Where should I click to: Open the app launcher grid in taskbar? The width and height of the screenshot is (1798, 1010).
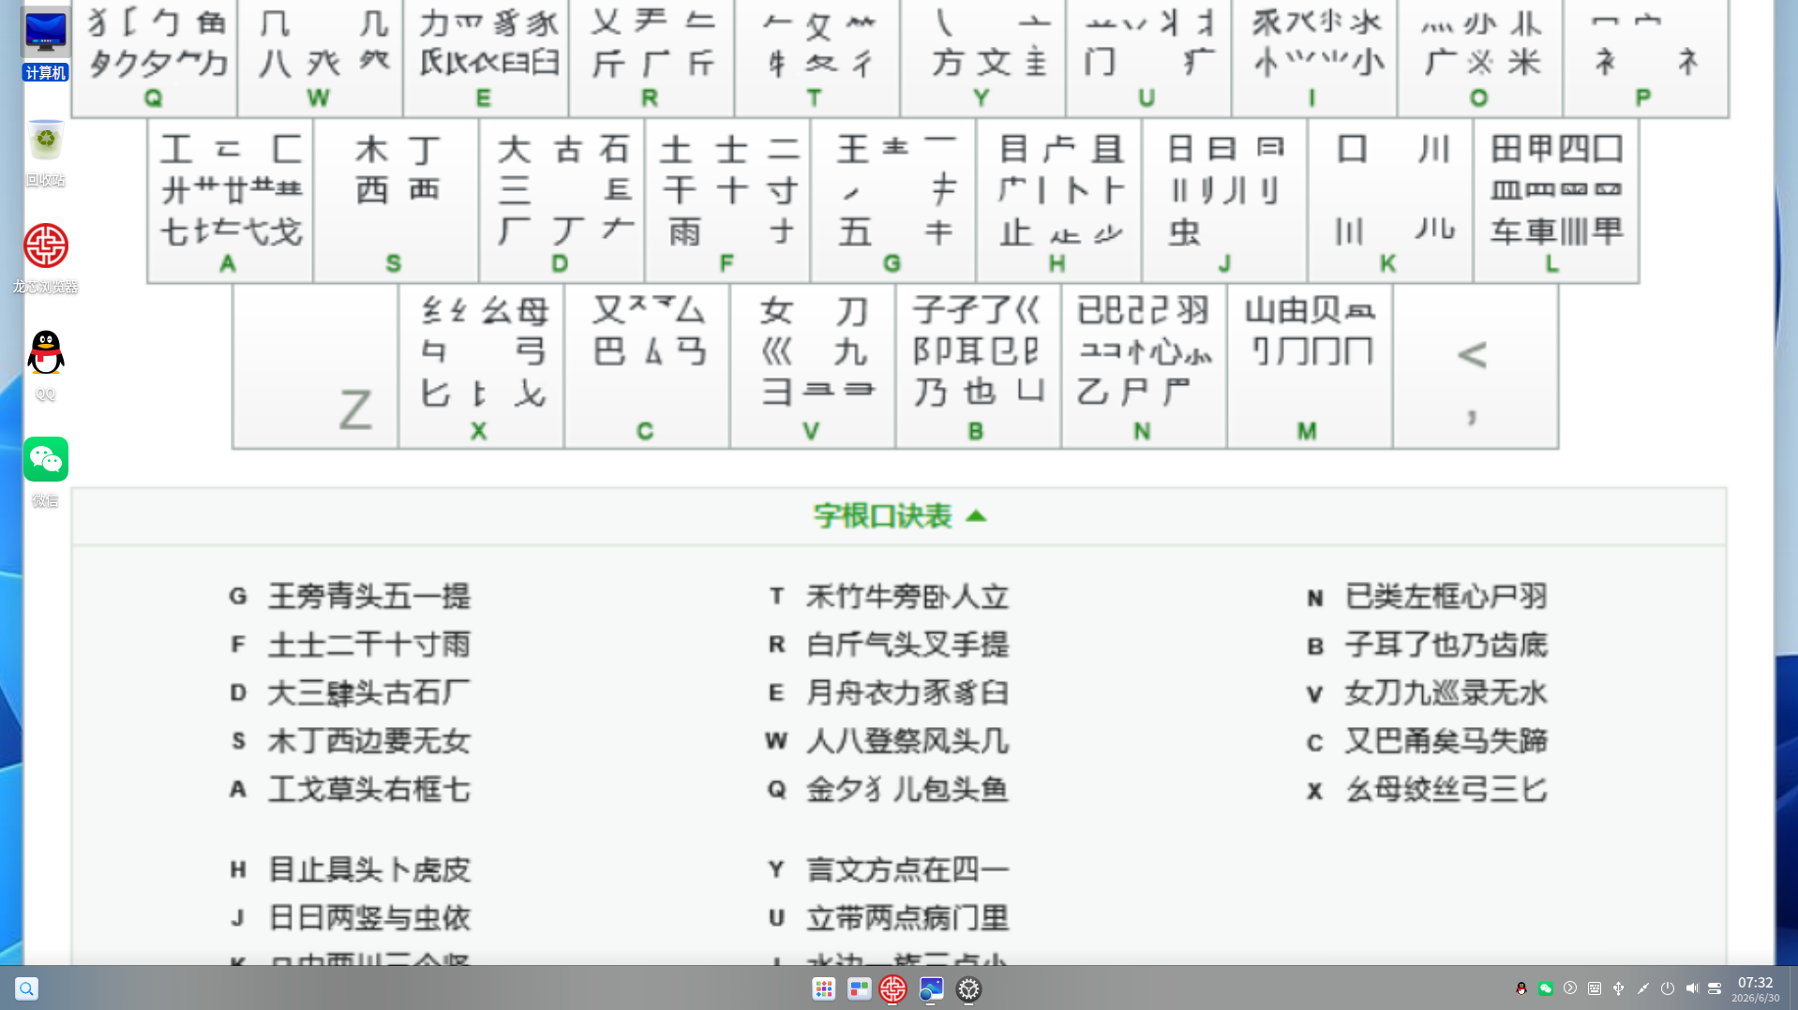click(x=823, y=988)
